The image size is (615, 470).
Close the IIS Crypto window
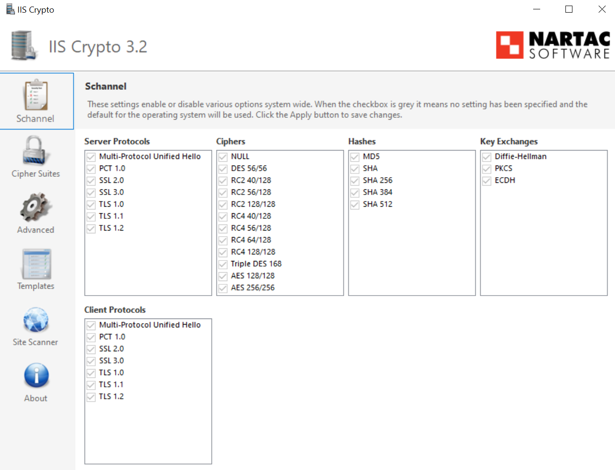(602, 9)
